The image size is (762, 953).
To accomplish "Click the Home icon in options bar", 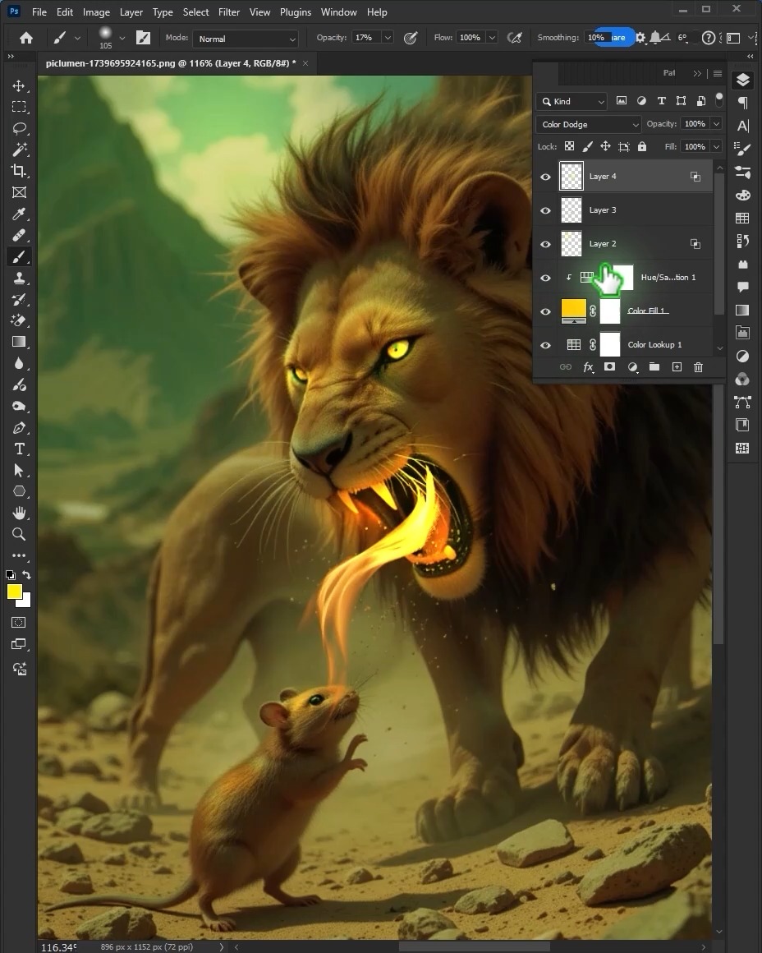I will point(26,38).
